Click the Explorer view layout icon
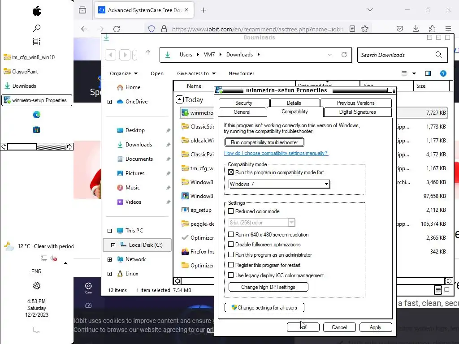The image size is (459, 344). (404, 73)
